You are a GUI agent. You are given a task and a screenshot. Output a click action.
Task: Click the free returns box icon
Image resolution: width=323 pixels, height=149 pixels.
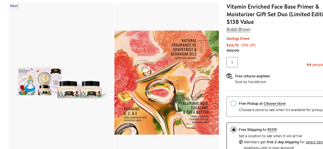coord(229,76)
